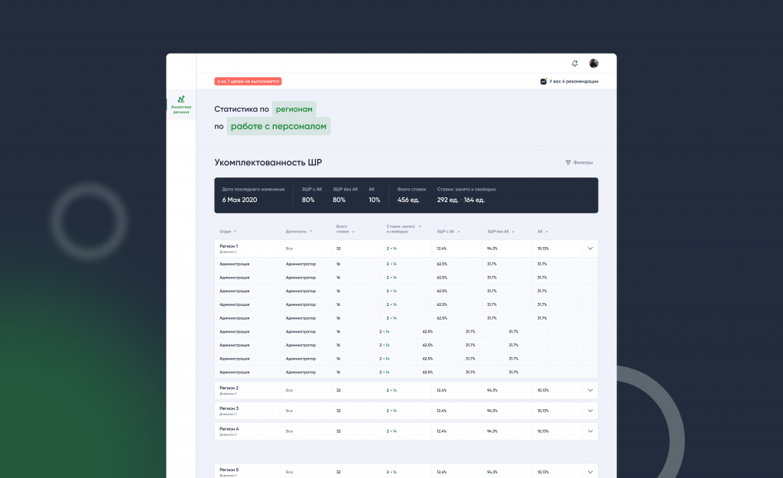This screenshot has width=783, height=478.
Task: Select the "Регион 1" row title
Action: click(x=229, y=246)
